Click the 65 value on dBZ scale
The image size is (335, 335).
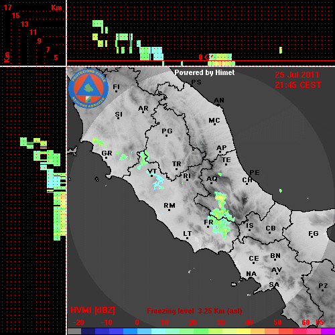tap(320, 322)
